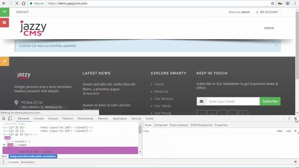Activate the inspect element picker tool
The width and height of the screenshot is (299, 168).
[x=4, y=119]
